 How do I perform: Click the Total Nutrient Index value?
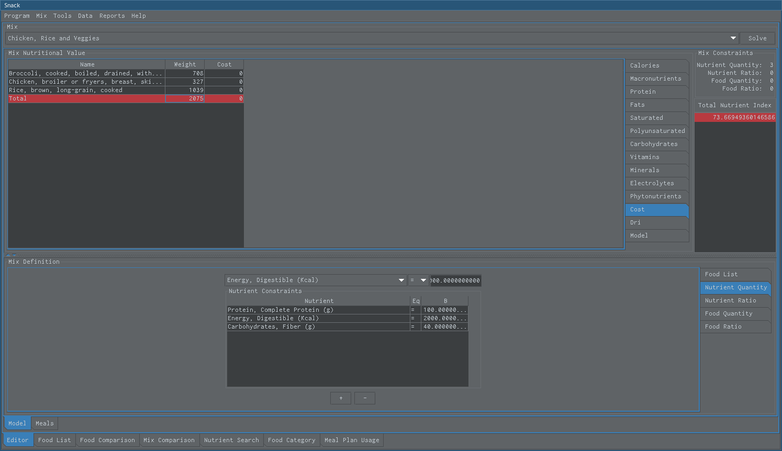[735, 117]
